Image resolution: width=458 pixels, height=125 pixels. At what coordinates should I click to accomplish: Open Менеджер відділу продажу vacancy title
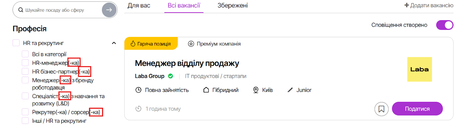(187, 63)
